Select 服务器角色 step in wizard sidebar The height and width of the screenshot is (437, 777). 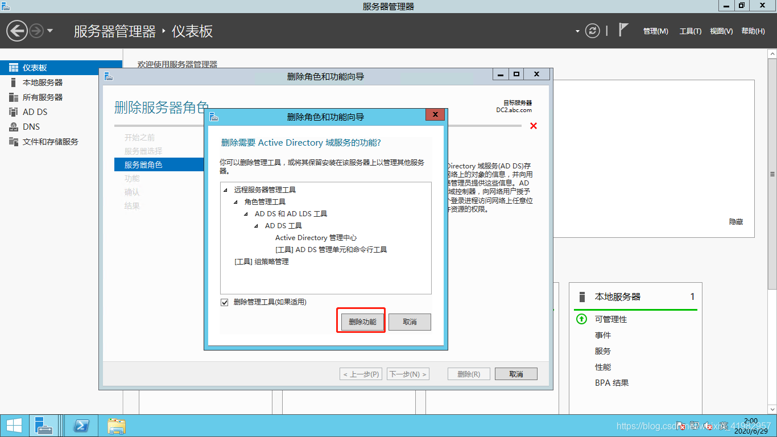159,164
